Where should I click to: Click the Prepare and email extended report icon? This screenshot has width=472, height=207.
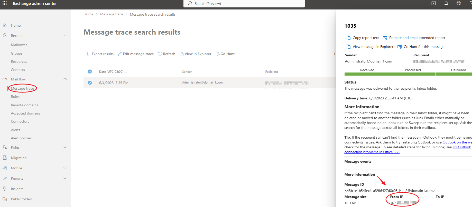point(385,38)
